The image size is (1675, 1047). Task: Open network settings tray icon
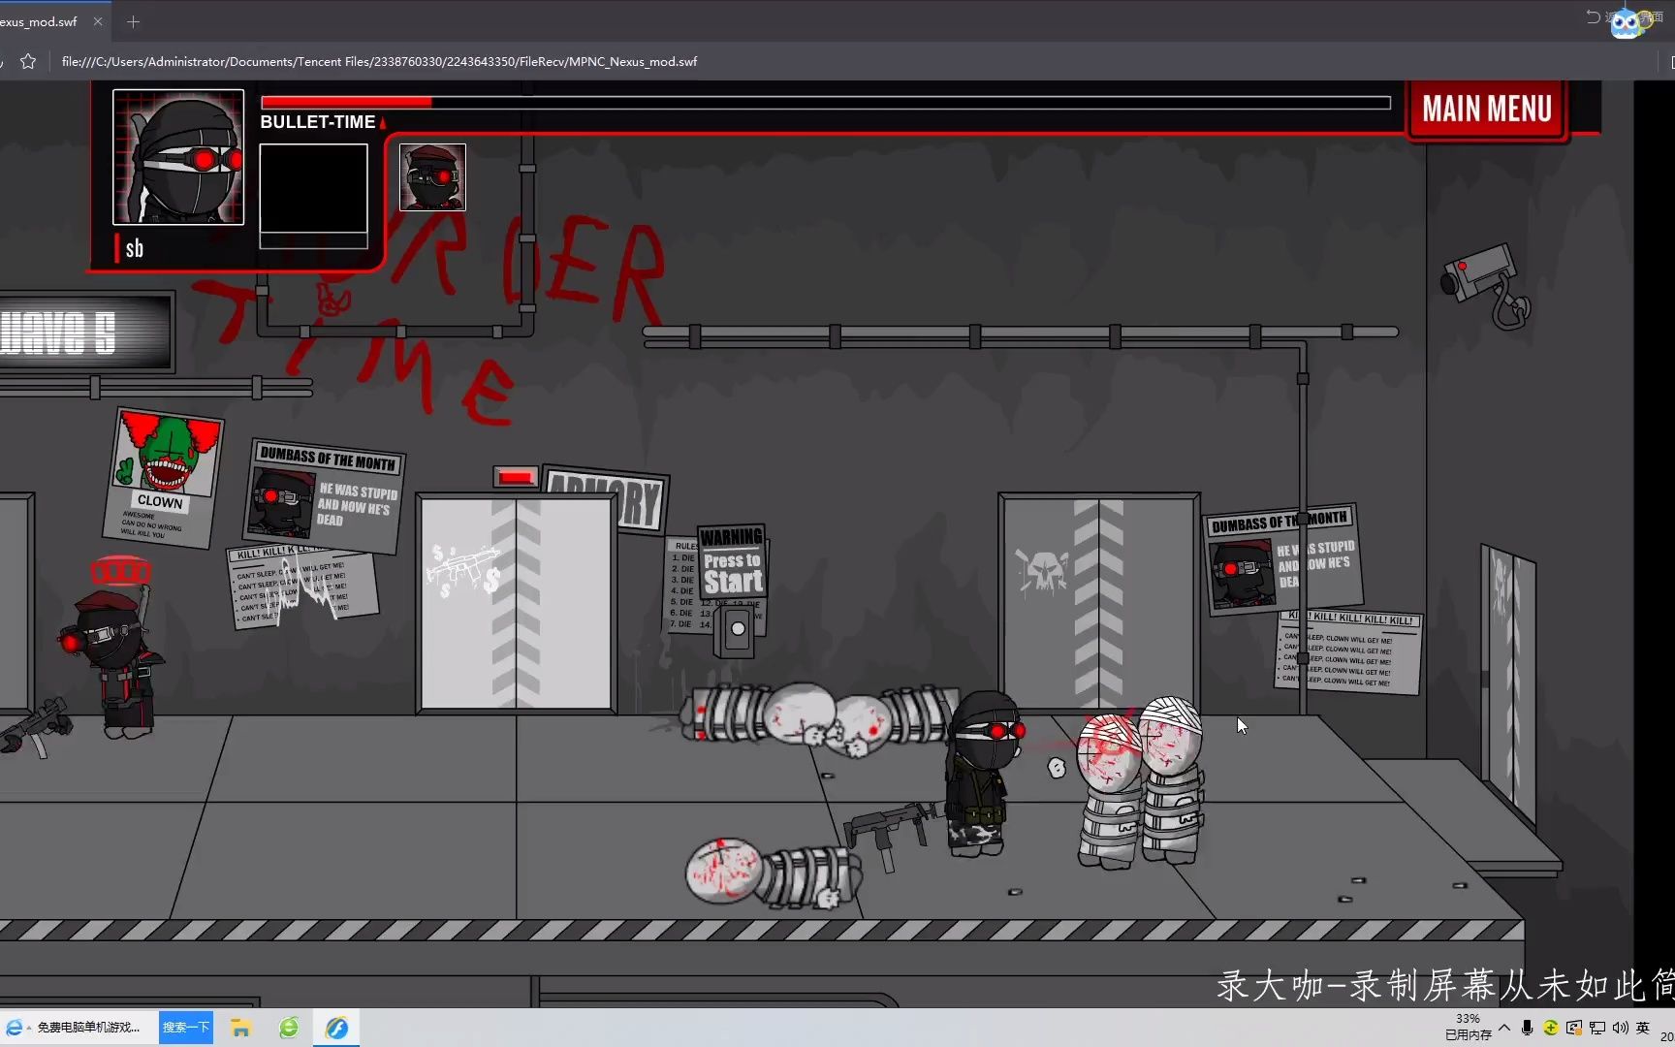1597,1028
